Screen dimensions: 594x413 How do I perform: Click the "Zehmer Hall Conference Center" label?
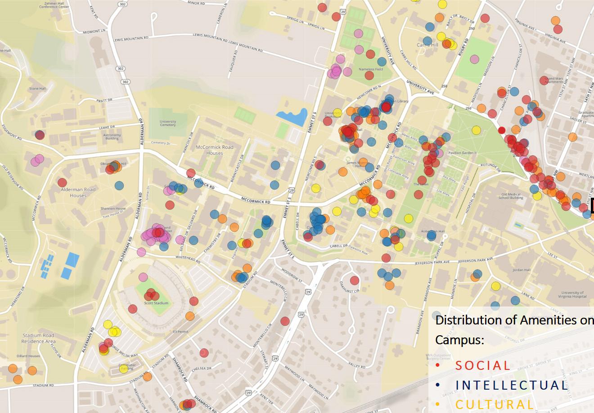point(54,4)
